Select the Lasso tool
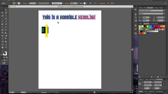 tap(6, 13)
